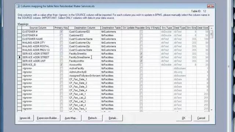Check Populate Only If Empty for Cust1CustomerCity
Screen dimensions: 235x132
point(141,43)
